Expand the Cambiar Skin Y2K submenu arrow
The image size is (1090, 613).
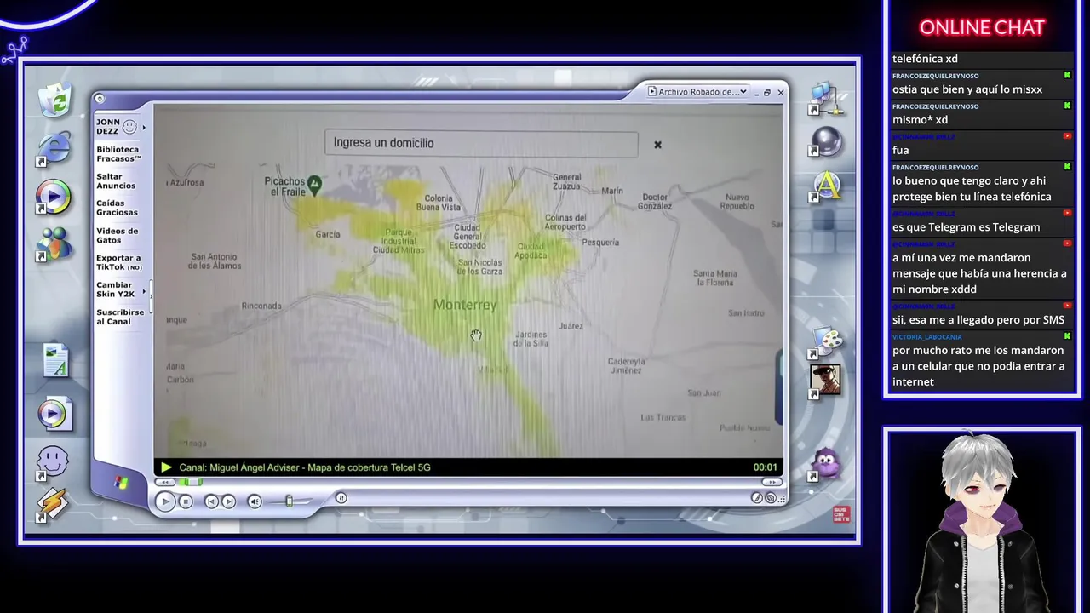[x=144, y=292]
